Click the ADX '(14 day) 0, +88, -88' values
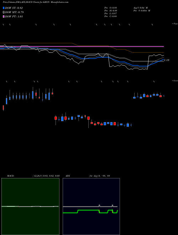The width and height of the screenshot is (178, 235). coord(99,176)
